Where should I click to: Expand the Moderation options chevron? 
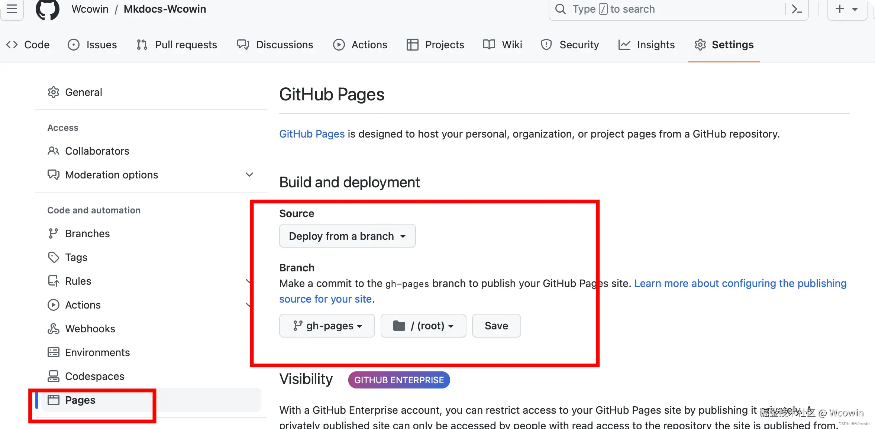tap(249, 175)
